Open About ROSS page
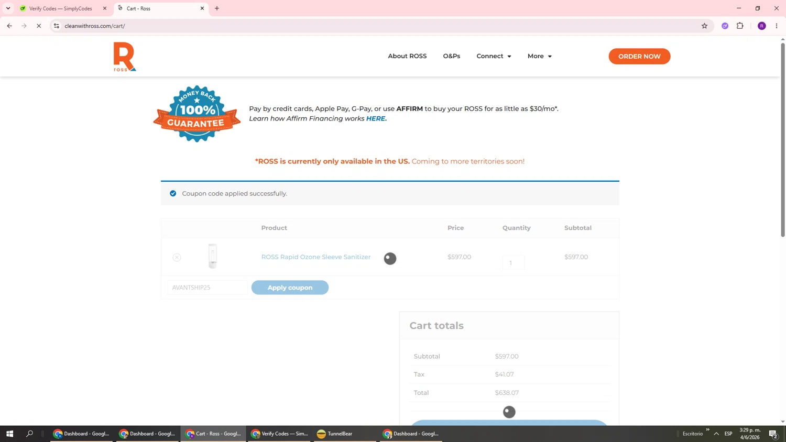Image resolution: width=786 pixels, height=442 pixels. 407,56
